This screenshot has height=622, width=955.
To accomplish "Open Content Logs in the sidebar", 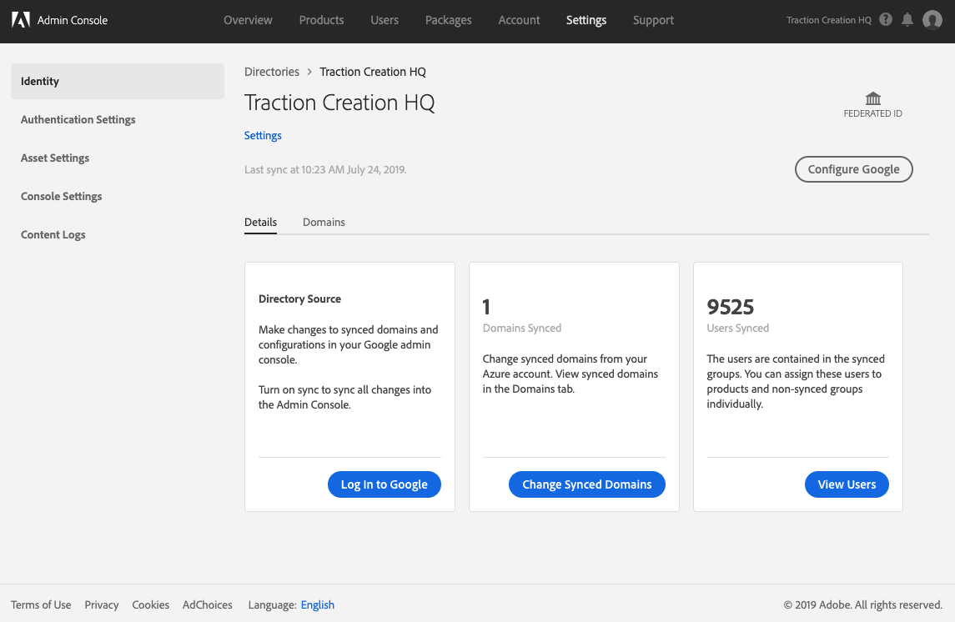I will (53, 234).
